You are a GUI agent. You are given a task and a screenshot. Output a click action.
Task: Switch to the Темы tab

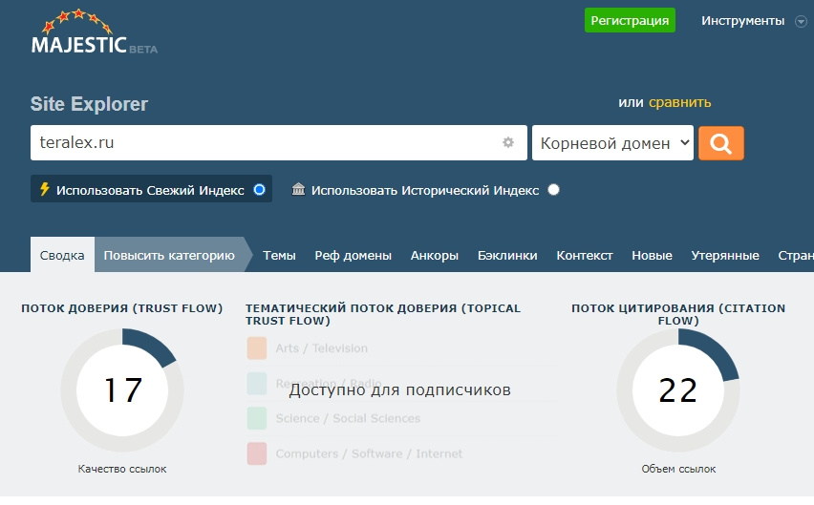[279, 255]
